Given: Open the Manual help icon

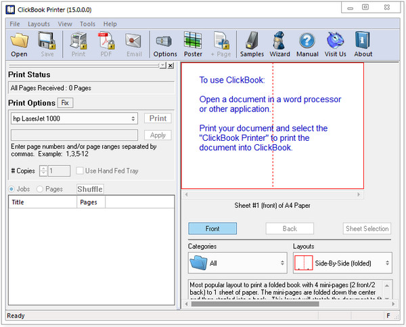Looking at the screenshot, I should pos(307,41).
